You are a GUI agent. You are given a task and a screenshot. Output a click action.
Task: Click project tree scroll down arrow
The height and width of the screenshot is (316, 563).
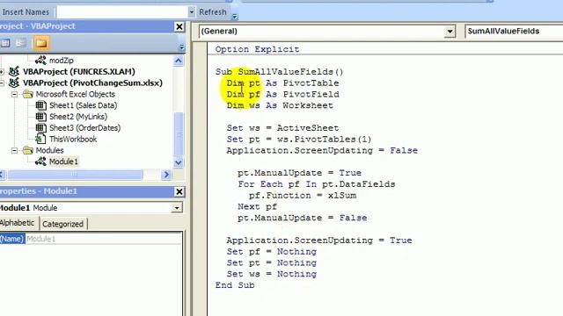pos(179,162)
